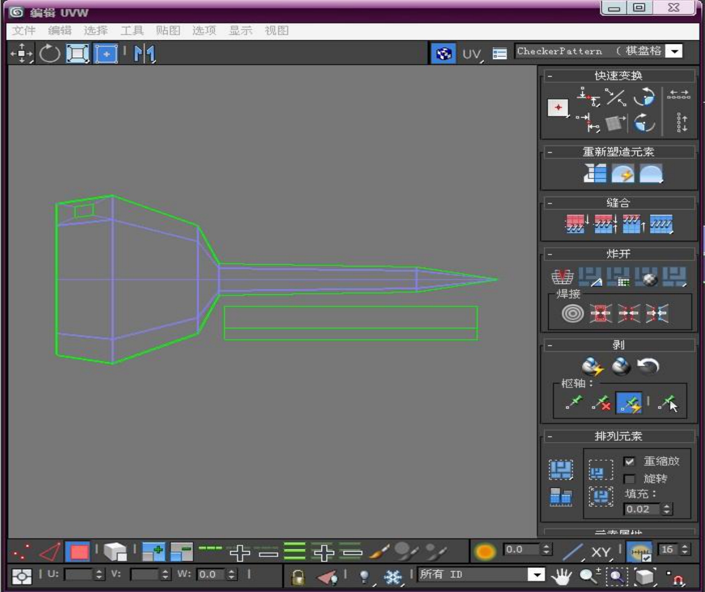This screenshot has height=592, width=705.
Task: Enable Vertex sub-object mode
Action: coord(22,551)
